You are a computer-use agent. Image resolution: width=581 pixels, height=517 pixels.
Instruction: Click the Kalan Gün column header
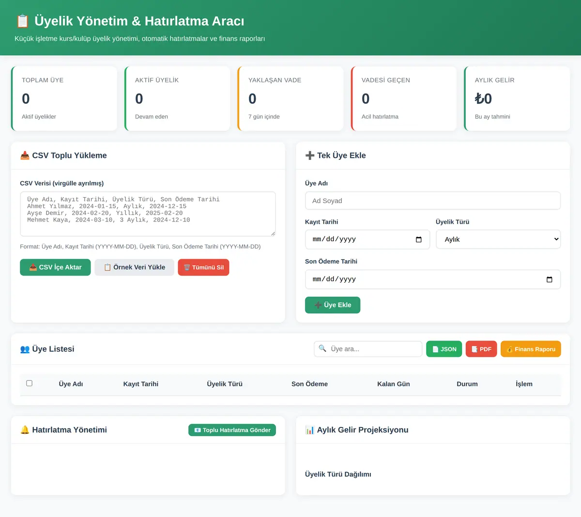[x=394, y=384]
